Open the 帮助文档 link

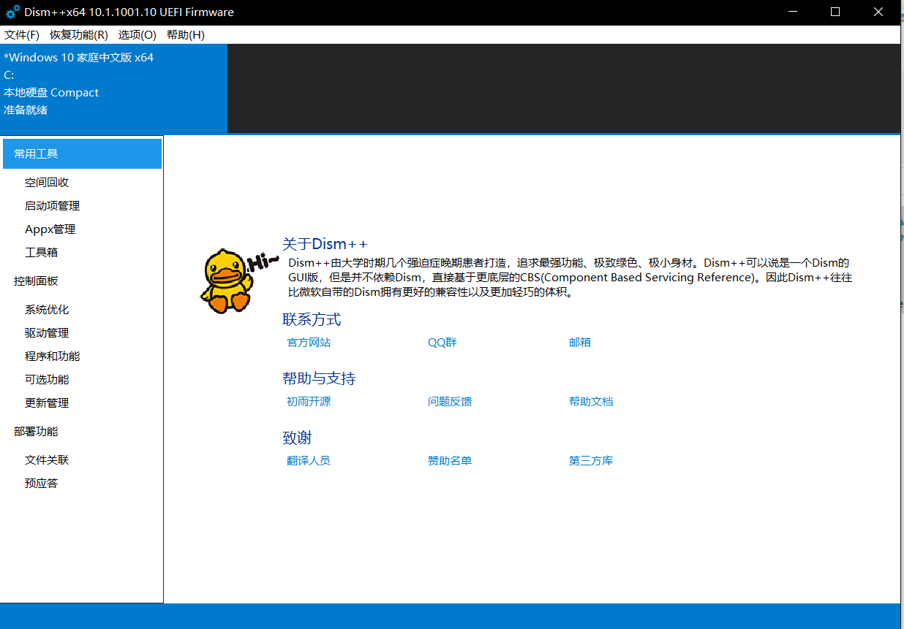(x=591, y=402)
